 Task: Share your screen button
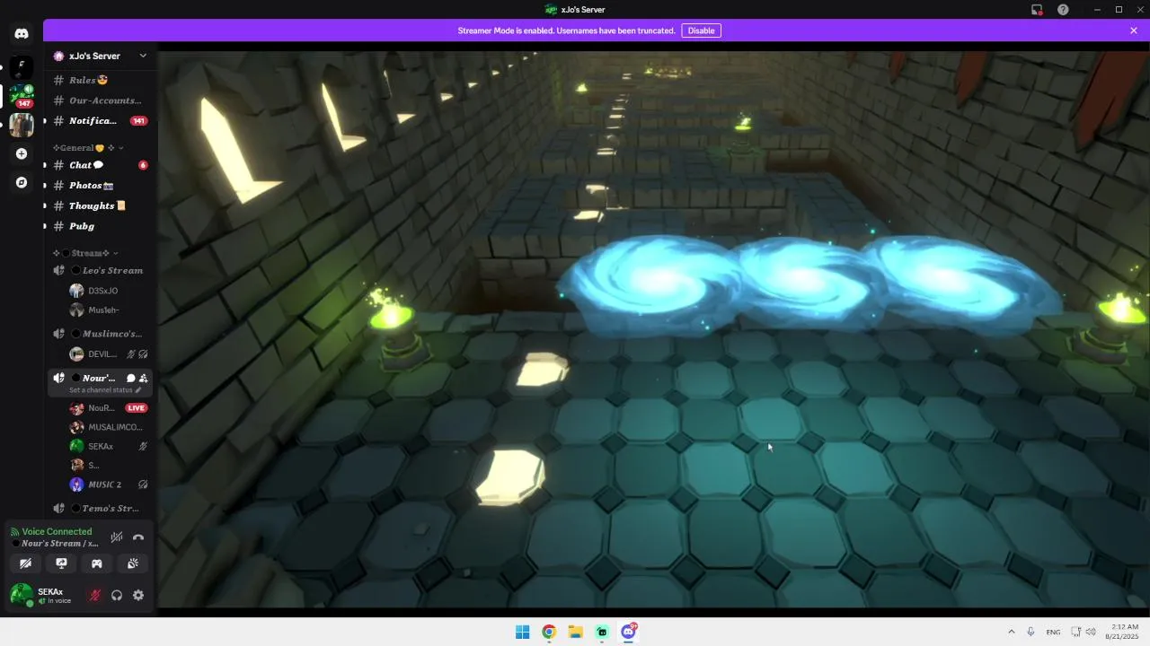(61, 563)
